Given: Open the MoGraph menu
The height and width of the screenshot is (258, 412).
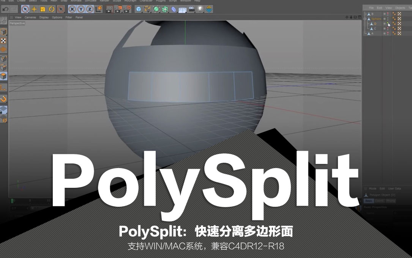Looking at the screenshot, I should coord(130,1).
